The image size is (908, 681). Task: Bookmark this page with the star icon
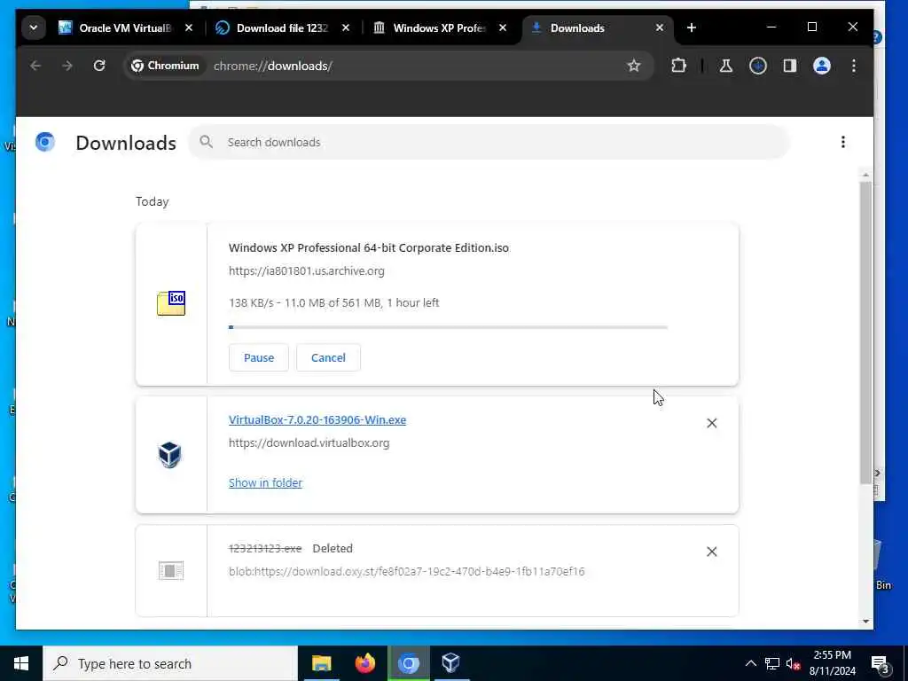coord(634,66)
